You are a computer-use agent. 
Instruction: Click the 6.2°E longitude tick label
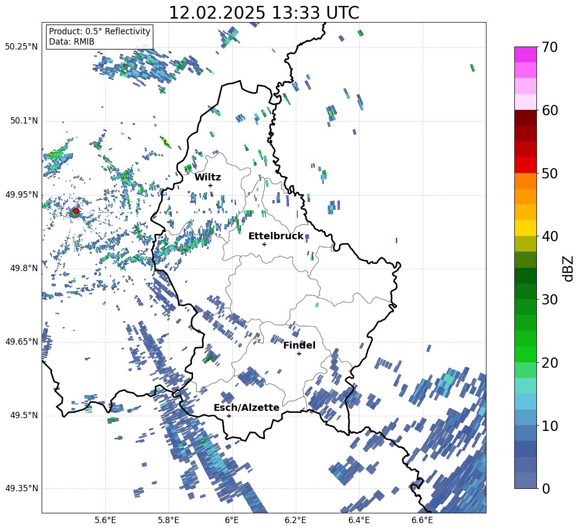[295, 520]
